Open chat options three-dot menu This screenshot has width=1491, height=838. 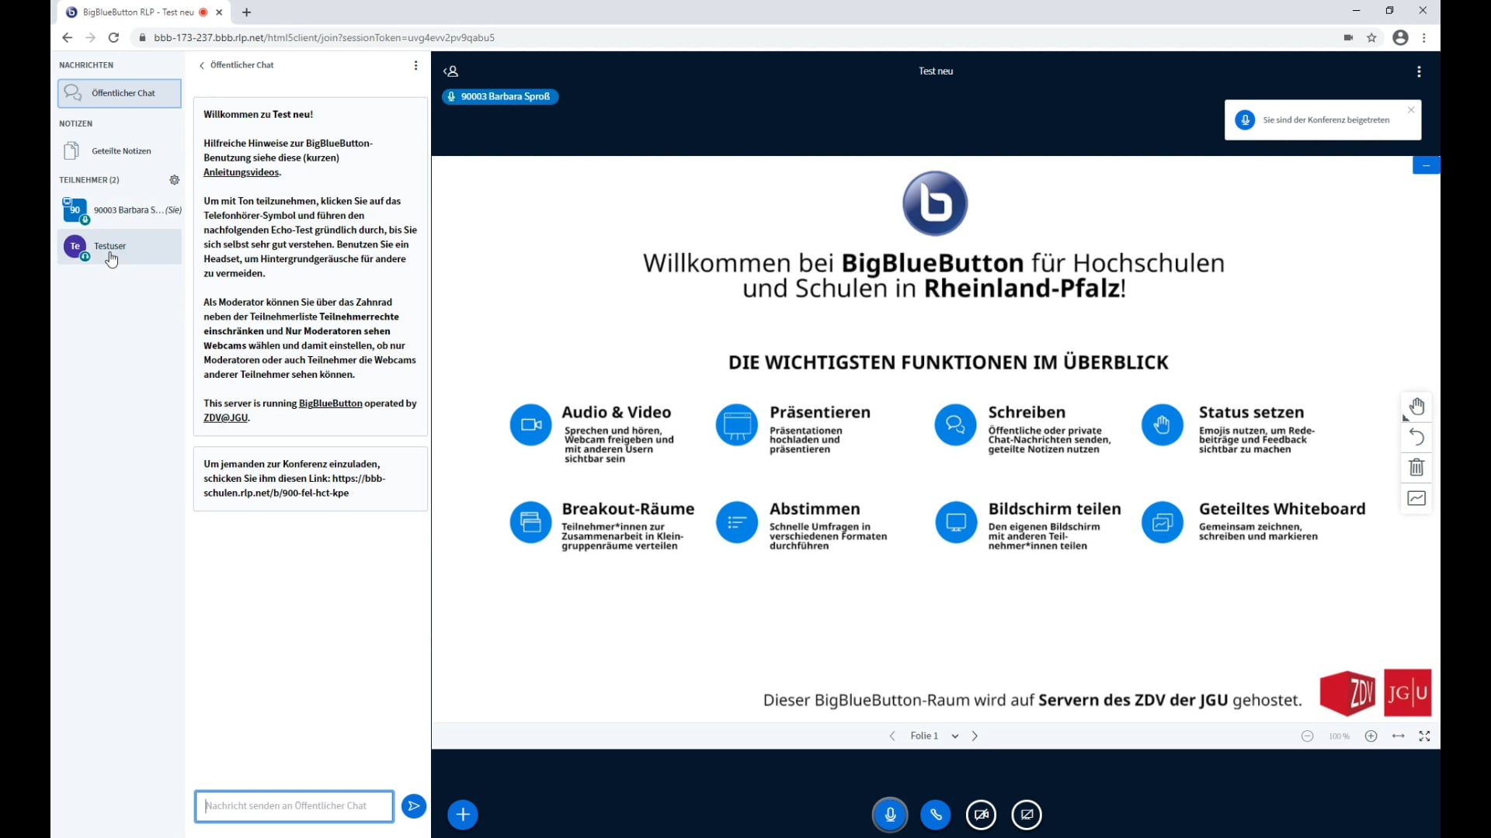416,66
